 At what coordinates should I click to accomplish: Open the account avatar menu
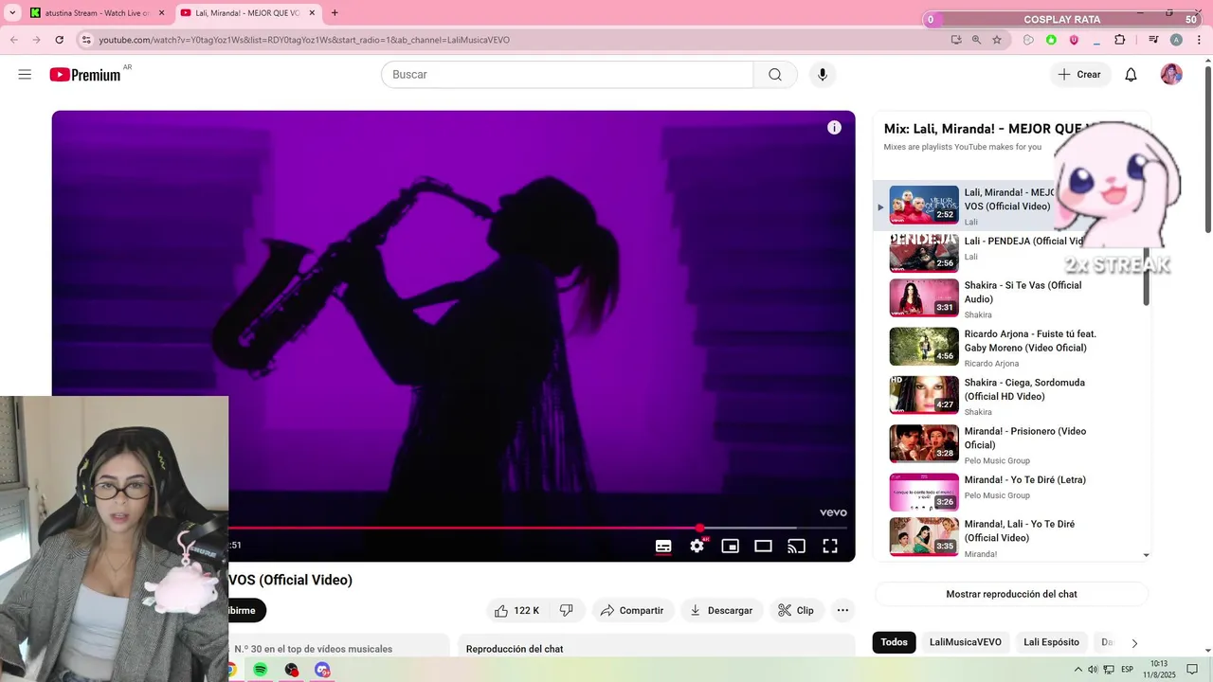tap(1171, 75)
